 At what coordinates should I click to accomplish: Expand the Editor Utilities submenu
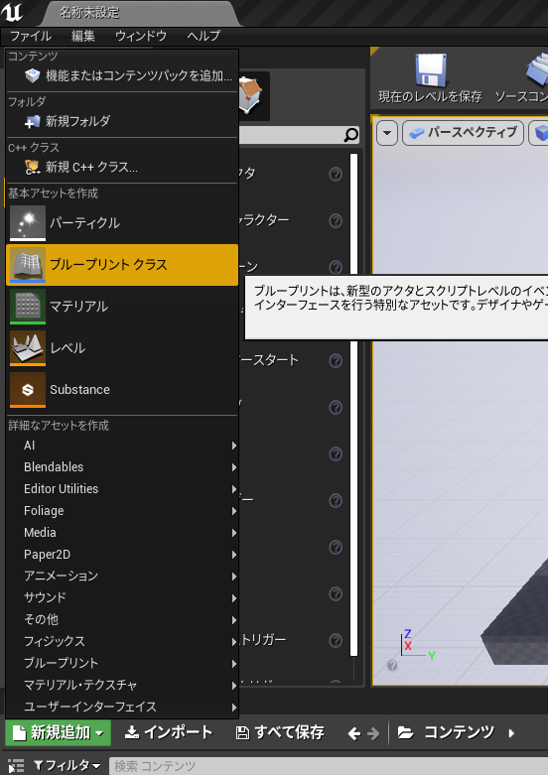click(x=122, y=489)
